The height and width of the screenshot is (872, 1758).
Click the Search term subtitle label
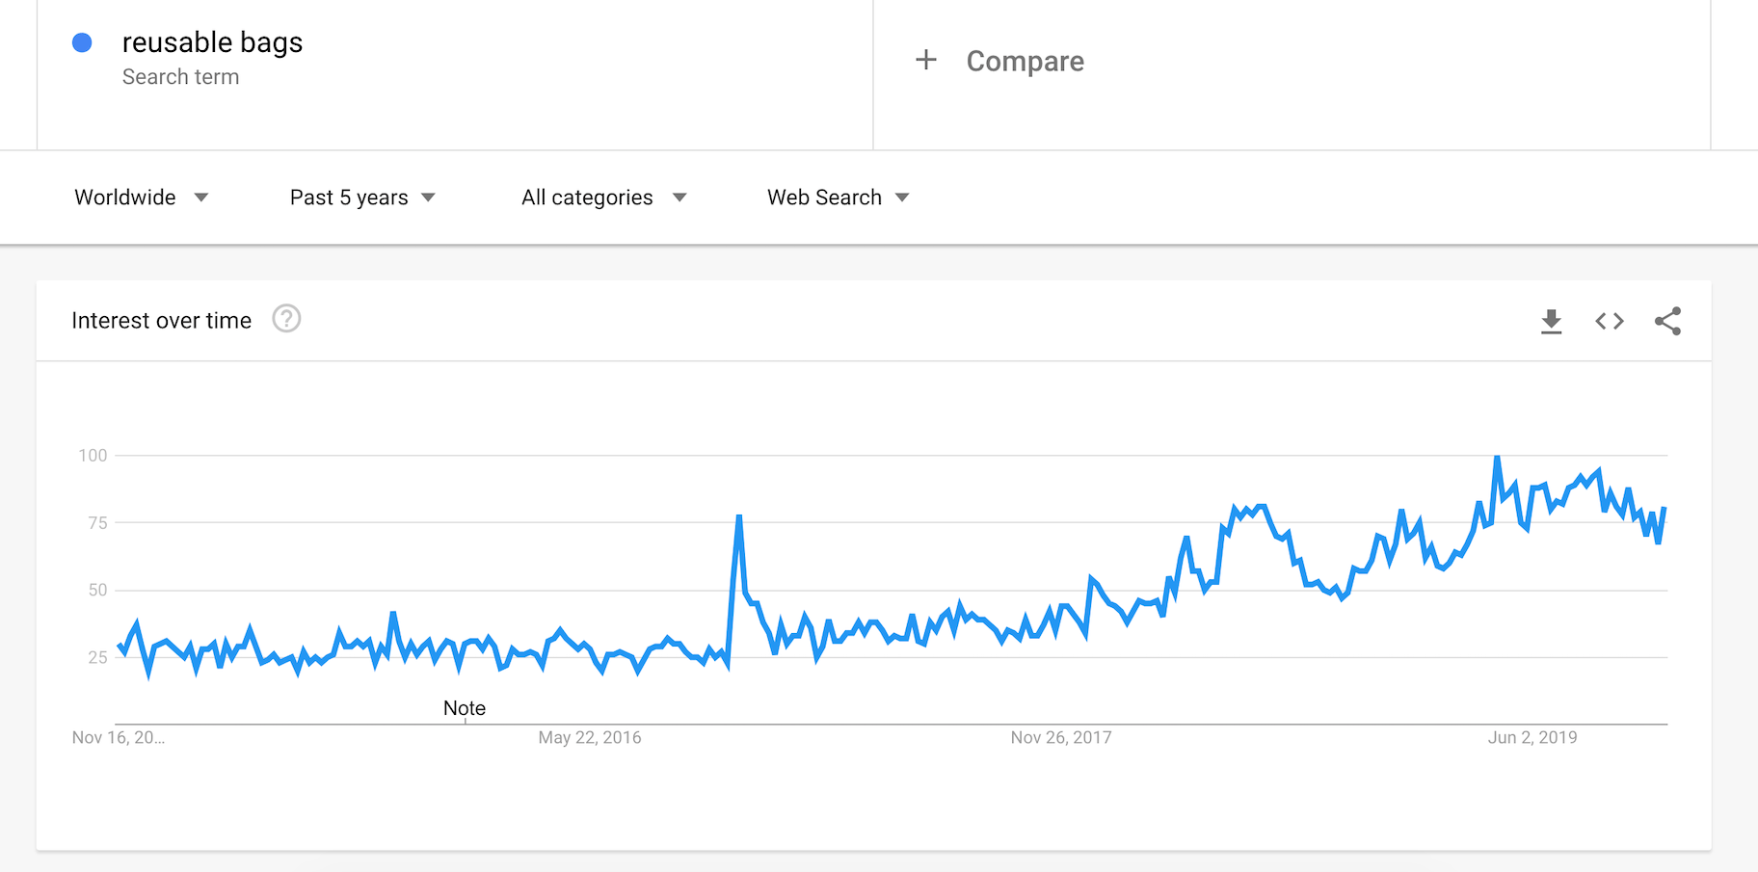click(x=180, y=77)
